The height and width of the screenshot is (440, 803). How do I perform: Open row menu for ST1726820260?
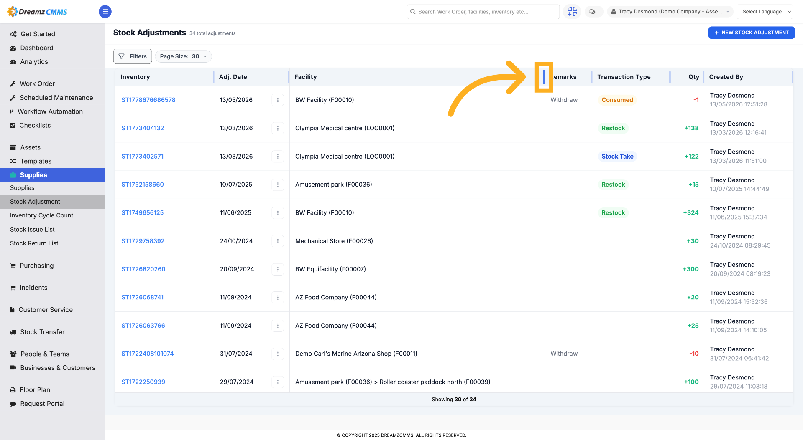pos(278,269)
